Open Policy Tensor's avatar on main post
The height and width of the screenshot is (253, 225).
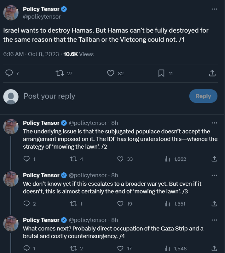pyautogui.click(x=11, y=13)
